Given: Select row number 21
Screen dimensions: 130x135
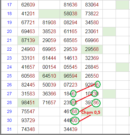Looking at the screenshot, I should click(9, 40).
